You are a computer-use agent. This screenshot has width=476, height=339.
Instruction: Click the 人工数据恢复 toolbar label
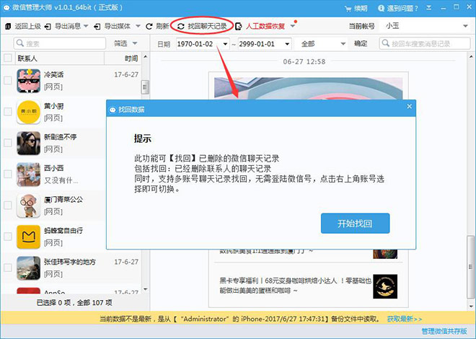[x=265, y=27]
